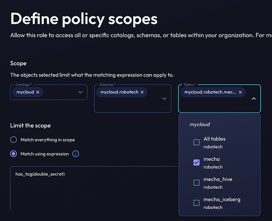Click the has_tag expression text area
272x221 pixels.
point(89,186)
